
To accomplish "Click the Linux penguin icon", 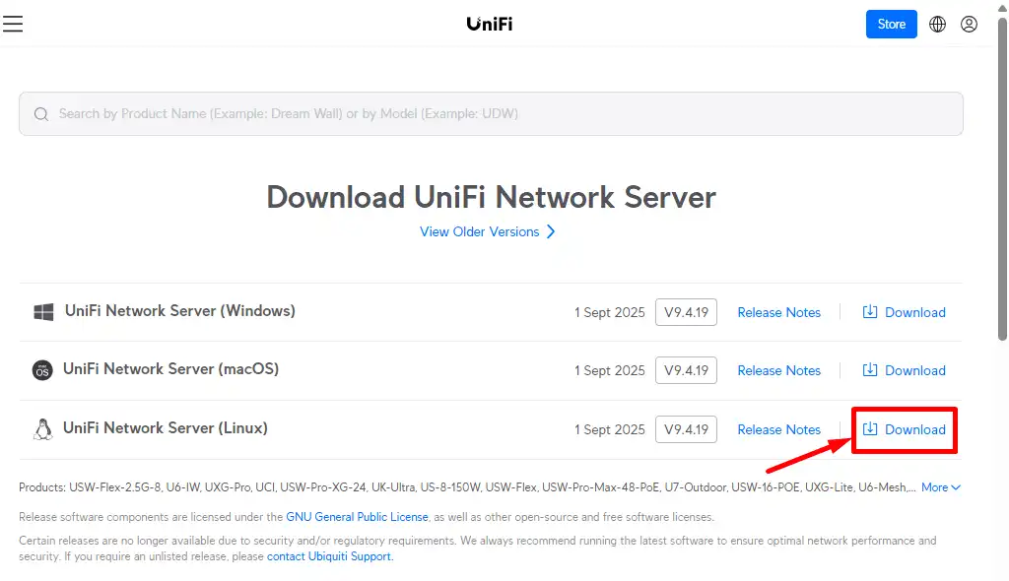I will pos(42,429).
